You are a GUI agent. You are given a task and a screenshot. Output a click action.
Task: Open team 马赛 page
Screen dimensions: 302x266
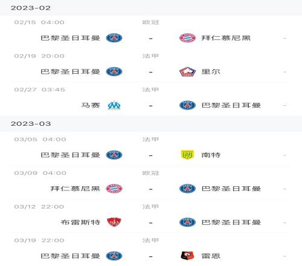91,105
